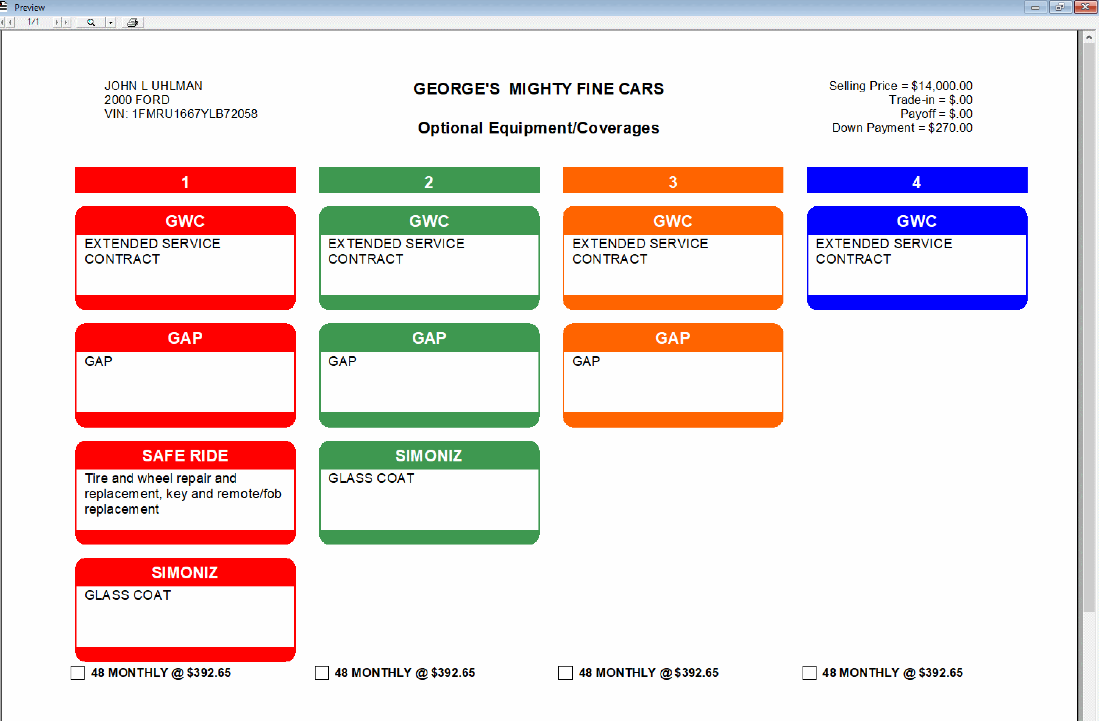1099x721 pixels.
Task: Click the SAFE RIDE coverage card
Action: [x=185, y=493]
